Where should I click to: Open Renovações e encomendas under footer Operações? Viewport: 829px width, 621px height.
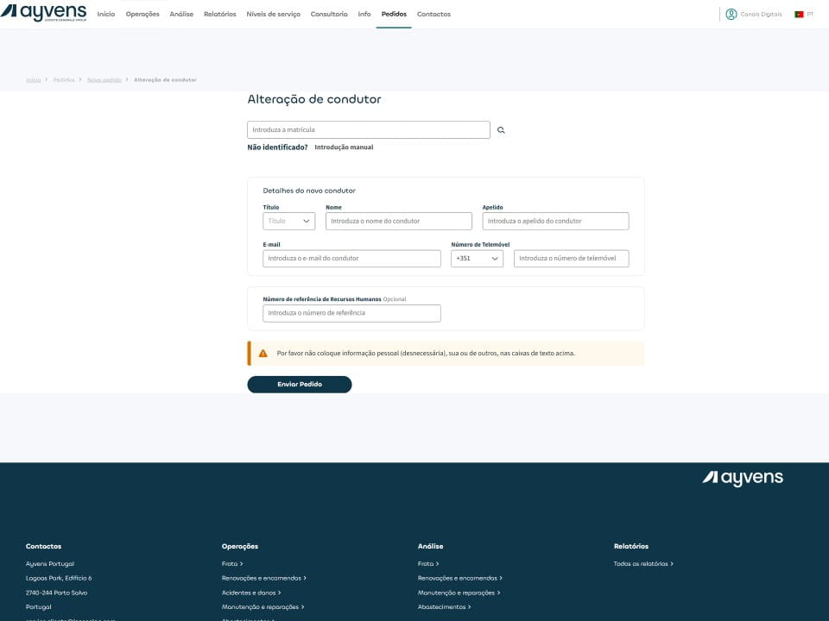coord(264,578)
